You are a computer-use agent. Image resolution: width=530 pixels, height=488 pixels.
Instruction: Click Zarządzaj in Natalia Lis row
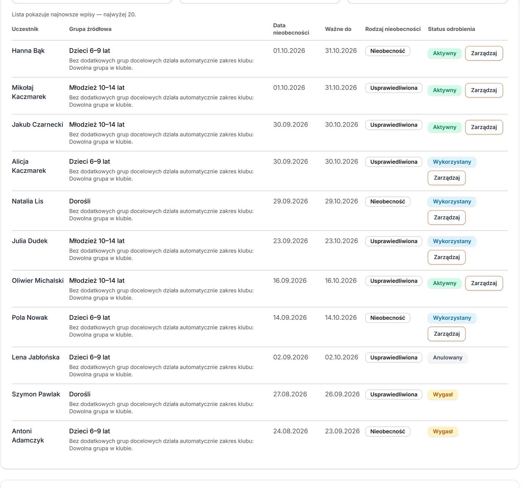point(447,218)
